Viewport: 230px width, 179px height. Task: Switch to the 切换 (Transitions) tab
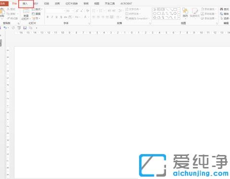46,3
